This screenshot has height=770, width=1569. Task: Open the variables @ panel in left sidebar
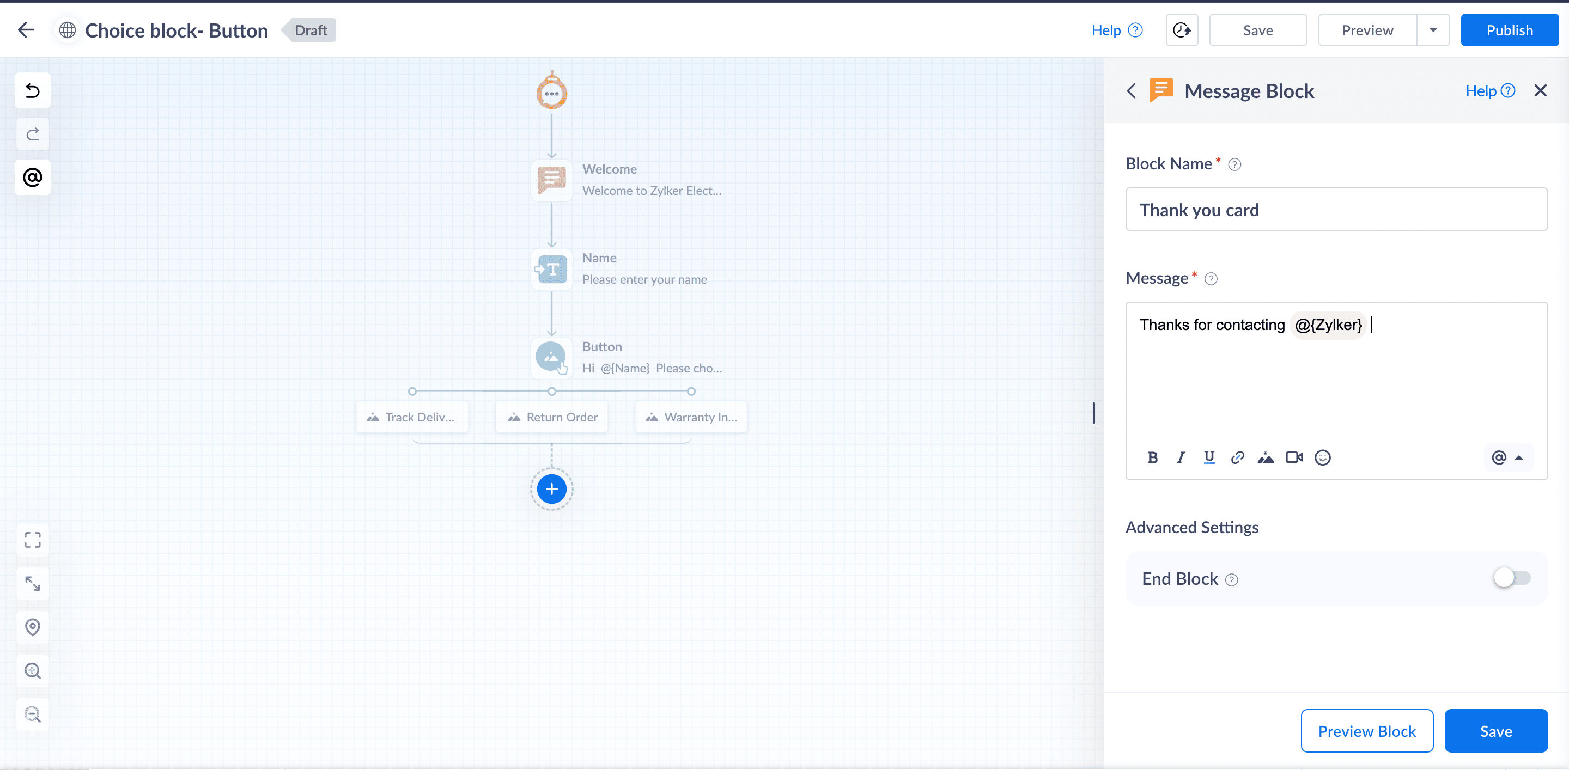[32, 177]
